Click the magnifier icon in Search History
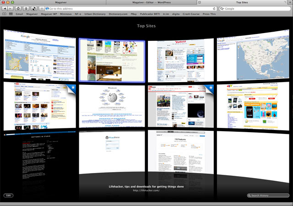This screenshot has width=293, height=206. coord(249,195)
